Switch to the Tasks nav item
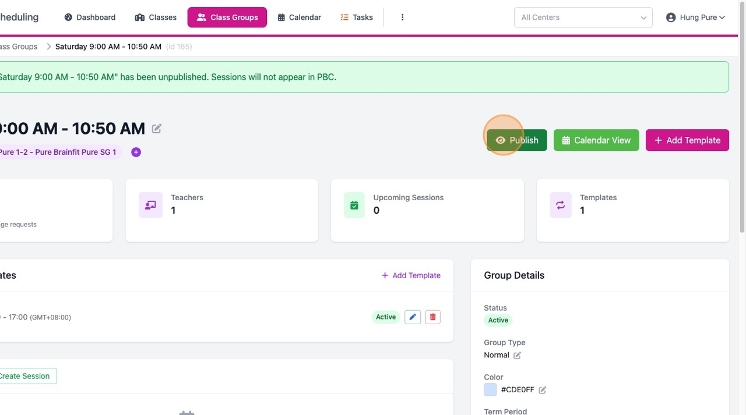This screenshot has width=746, height=415. [356, 17]
